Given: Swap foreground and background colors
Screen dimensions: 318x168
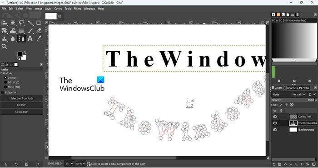Looking at the screenshot, I should tap(25, 53).
